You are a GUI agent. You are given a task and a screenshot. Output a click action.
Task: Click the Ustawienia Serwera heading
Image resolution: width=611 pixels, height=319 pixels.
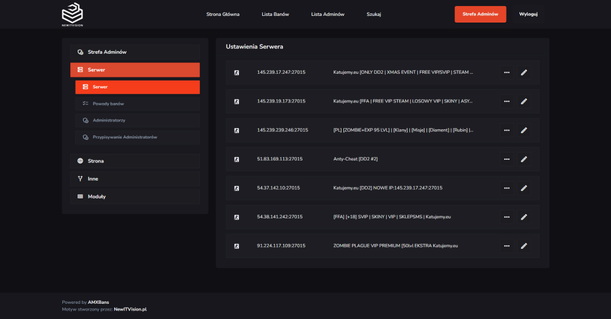point(254,47)
